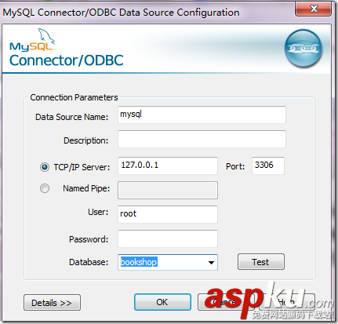Click the Port field showing 3306
Screen dimensions: 338x324
click(268, 166)
